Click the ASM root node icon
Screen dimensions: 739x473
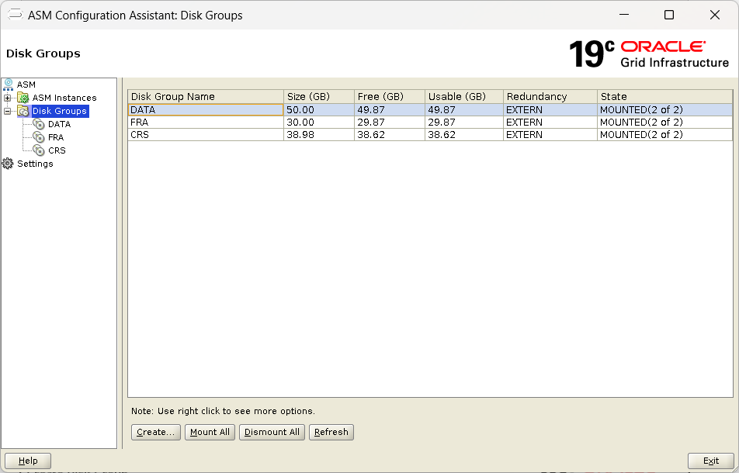[8, 85]
